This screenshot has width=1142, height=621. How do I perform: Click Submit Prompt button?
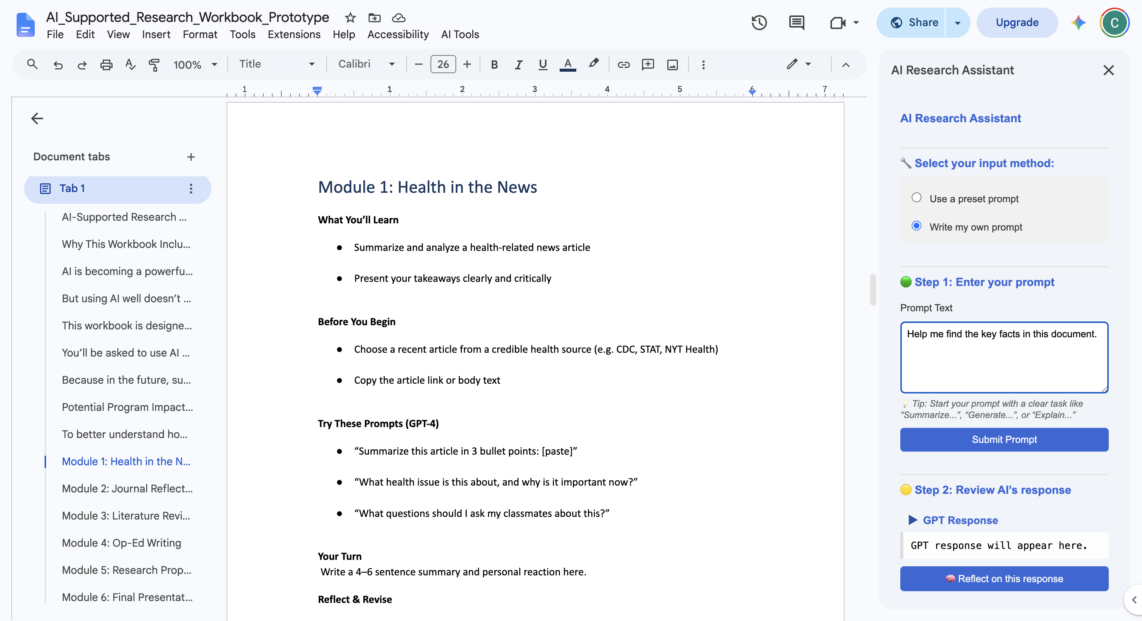[x=1004, y=440]
